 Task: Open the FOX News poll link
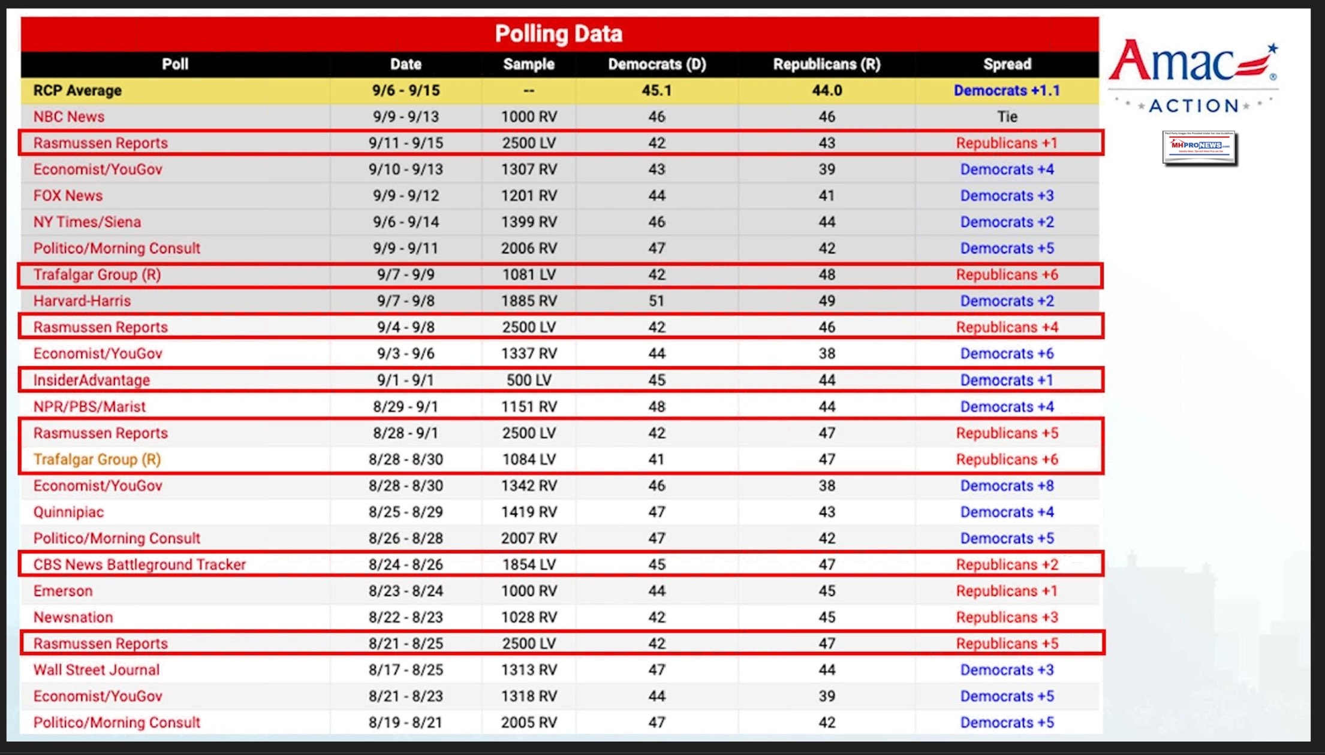[68, 196]
